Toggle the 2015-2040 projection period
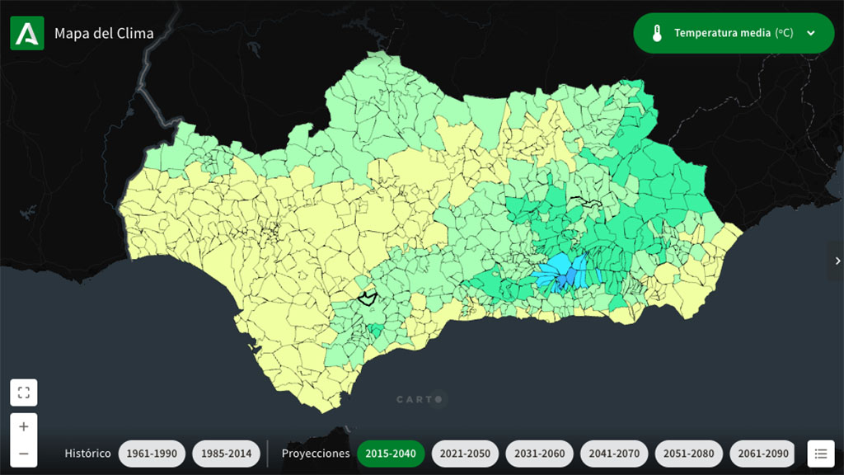This screenshot has height=475, width=844. point(391,454)
